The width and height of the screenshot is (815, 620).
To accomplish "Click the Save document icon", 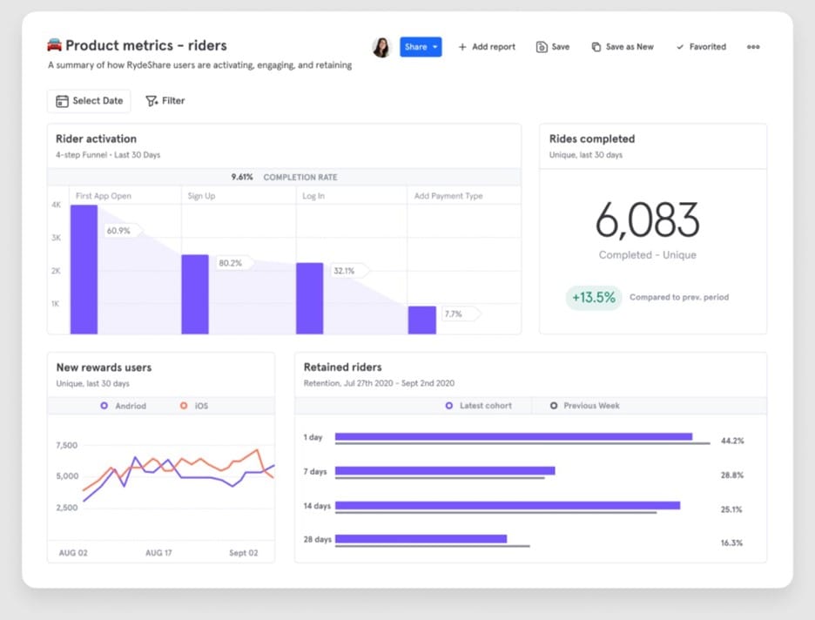I will [x=542, y=47].
